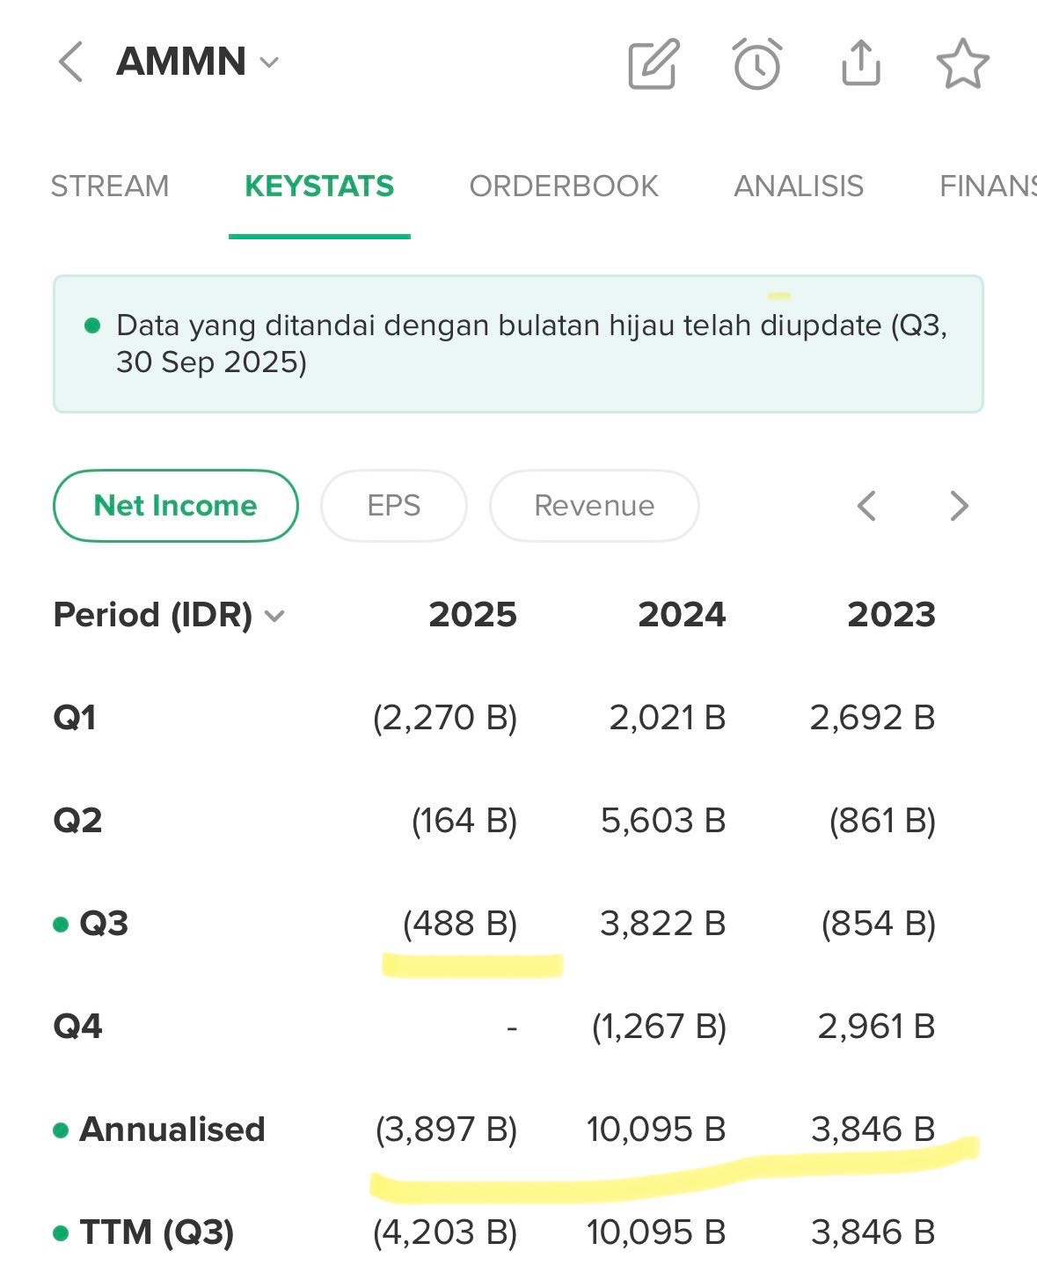The width and height of the screenshot is (1037, 1287).
Task: Tap the back arrow icon
Action: click(70, 62)
